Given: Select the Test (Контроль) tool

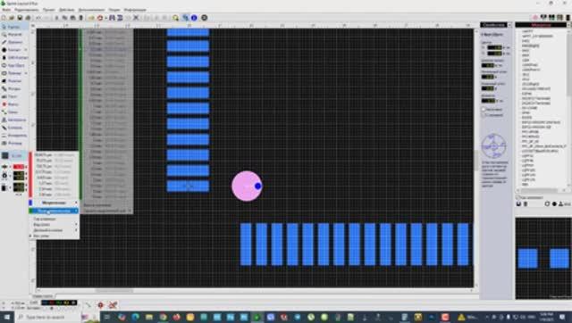Looking at the screenshot, I should [14, 128].
